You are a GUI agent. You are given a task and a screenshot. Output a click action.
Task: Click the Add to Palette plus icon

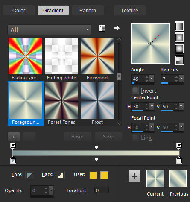click(134, 176)
